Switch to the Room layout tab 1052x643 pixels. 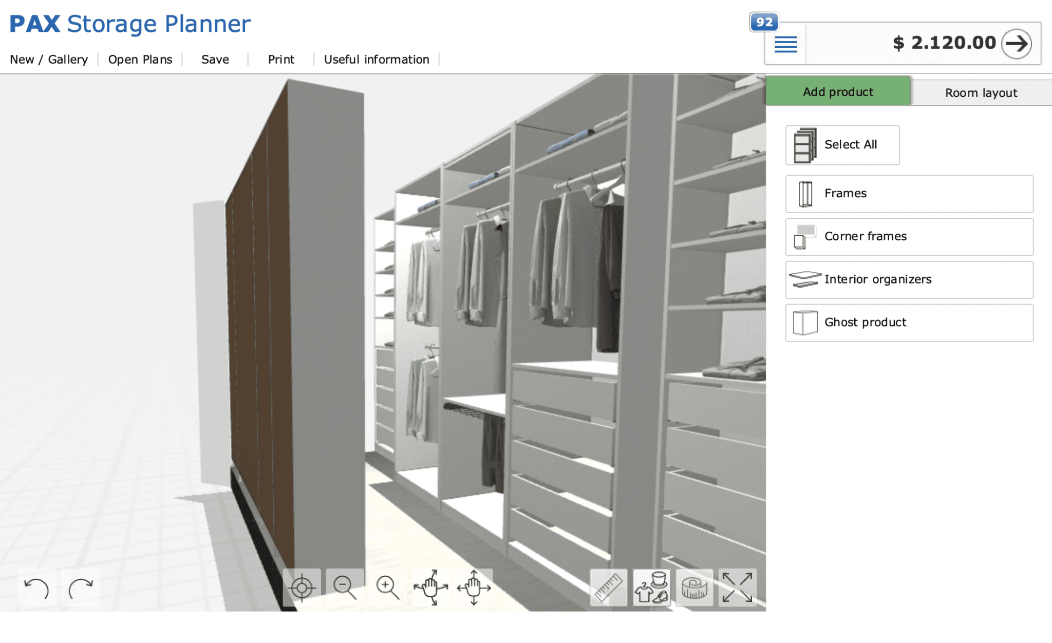[980, 92]
